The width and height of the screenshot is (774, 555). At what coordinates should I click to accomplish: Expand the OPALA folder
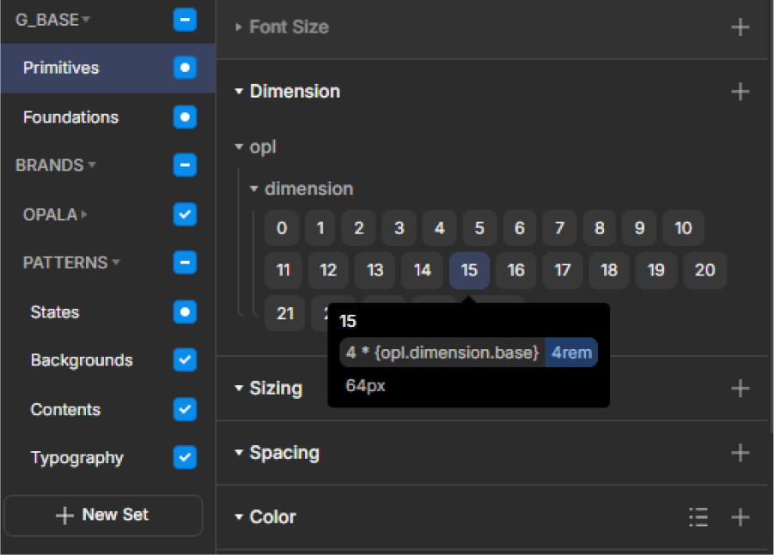point(84,214)
